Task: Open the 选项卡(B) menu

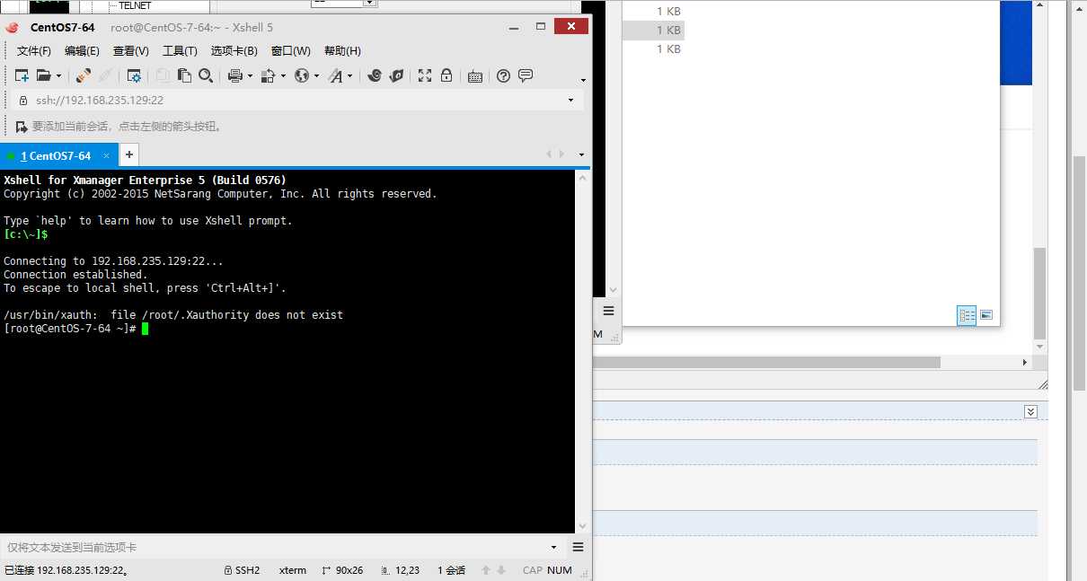Action: coord(234,51)
